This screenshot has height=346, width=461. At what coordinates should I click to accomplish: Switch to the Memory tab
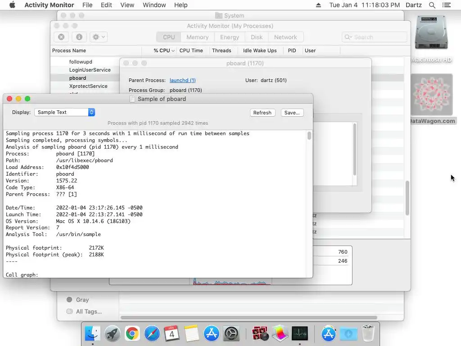click(x=197, y=37)
